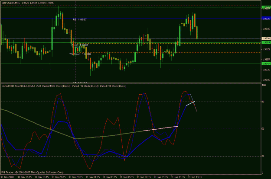Click the stochastic 20 level value

(263, 156)
